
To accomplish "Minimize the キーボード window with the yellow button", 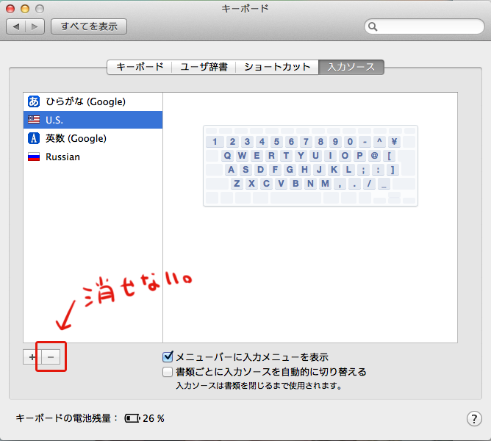I will click(x=25, y=9).
